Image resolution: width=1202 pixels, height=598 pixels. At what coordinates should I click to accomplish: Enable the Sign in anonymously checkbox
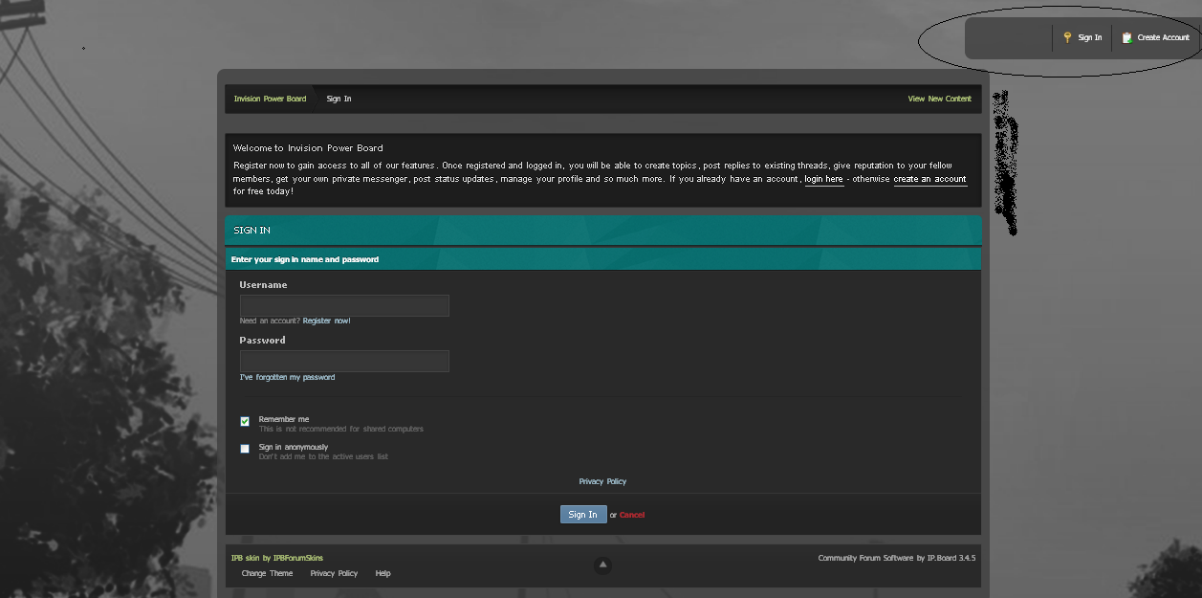point(245,449)
